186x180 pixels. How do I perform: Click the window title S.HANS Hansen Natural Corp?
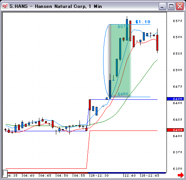[56, 6]
